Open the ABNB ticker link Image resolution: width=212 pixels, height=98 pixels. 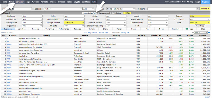click(9, 79)
